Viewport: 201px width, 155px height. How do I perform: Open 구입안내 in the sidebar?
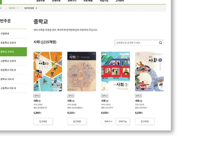13,34
